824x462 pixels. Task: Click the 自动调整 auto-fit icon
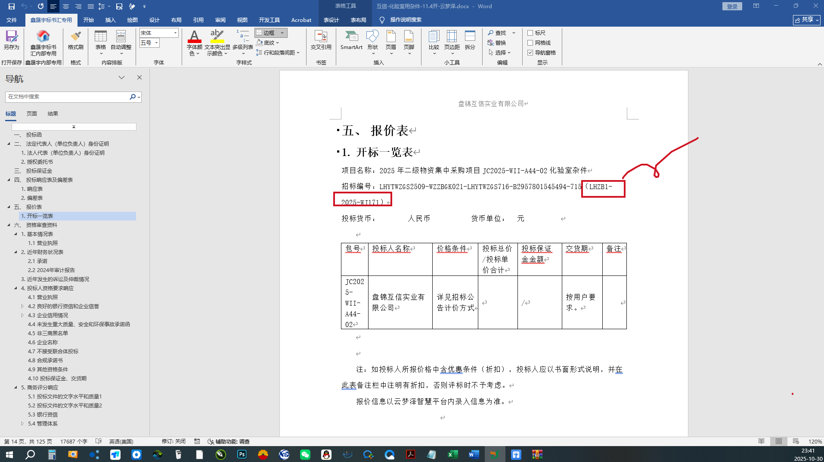click(x=121, y=42)
